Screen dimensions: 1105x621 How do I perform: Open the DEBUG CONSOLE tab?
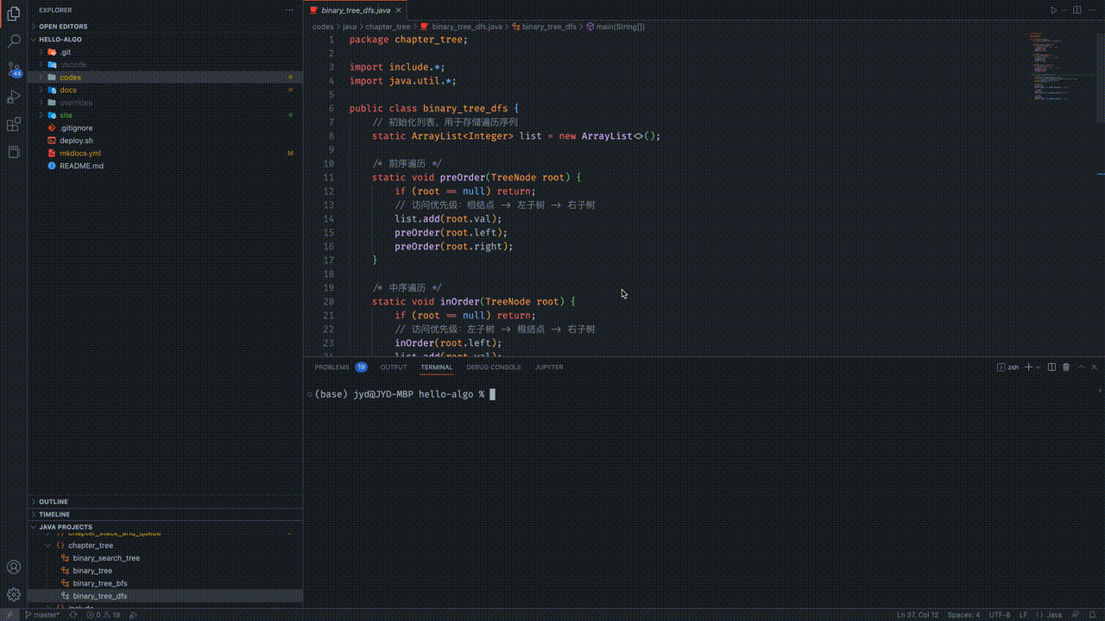tap(493, 367)
